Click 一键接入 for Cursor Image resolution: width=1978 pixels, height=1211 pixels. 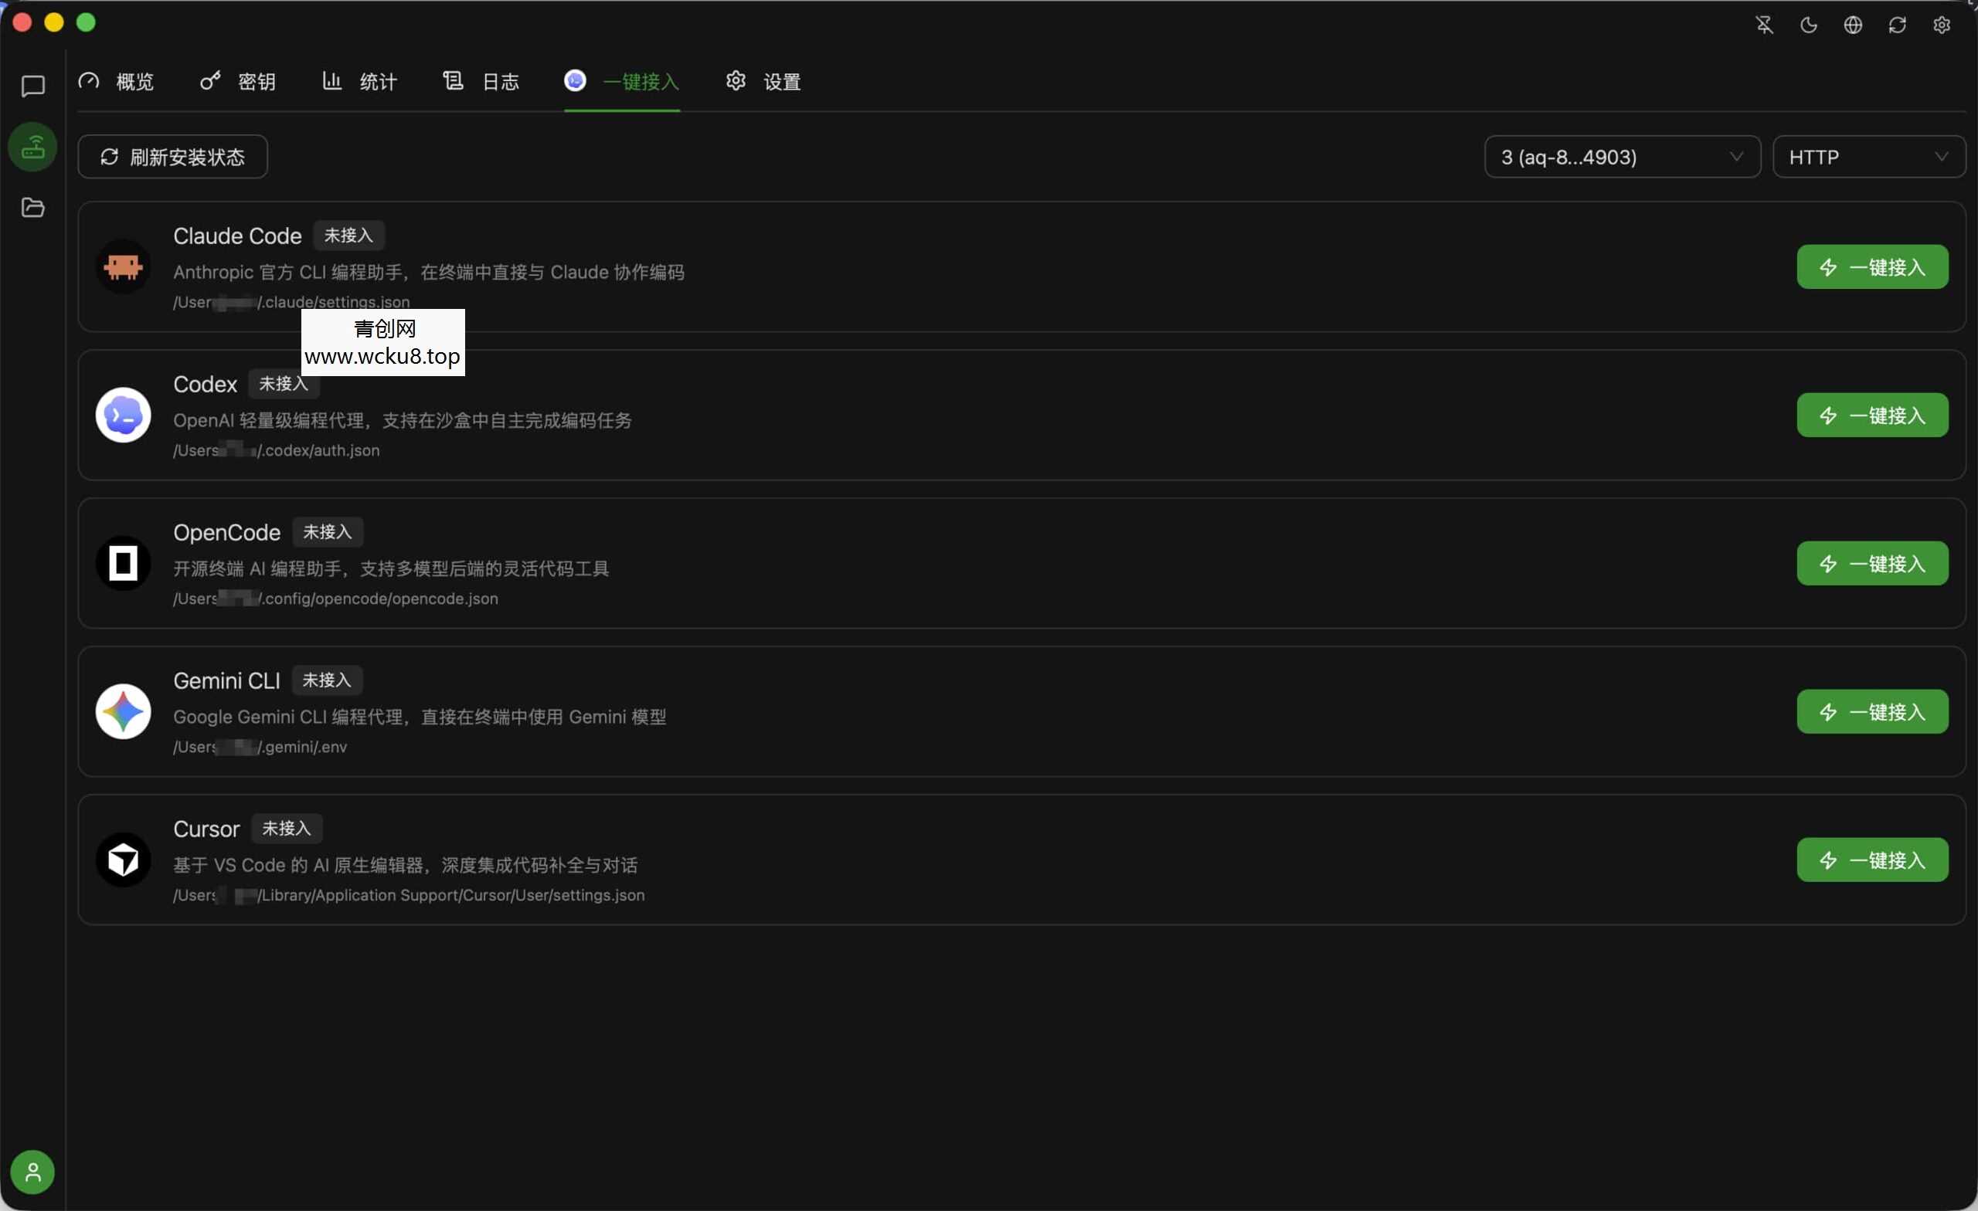tap(1871, 860)
